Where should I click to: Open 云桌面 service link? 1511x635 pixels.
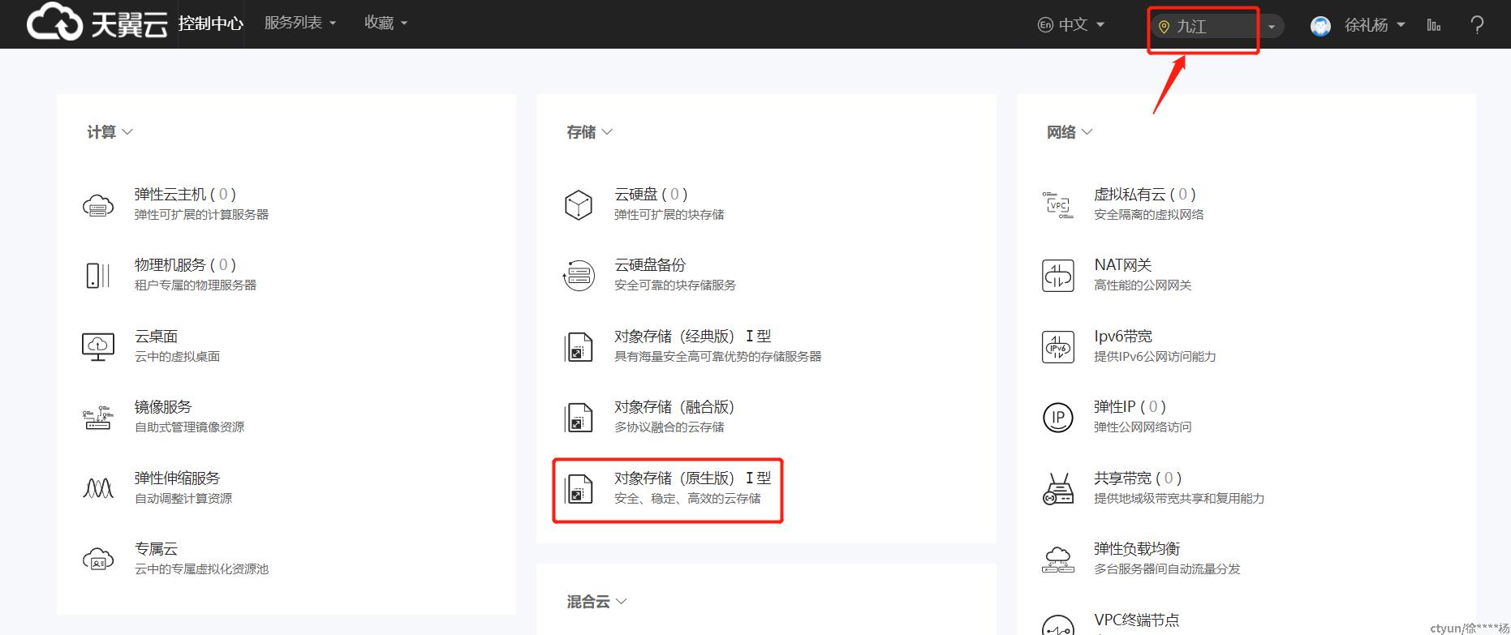[156, 337]
